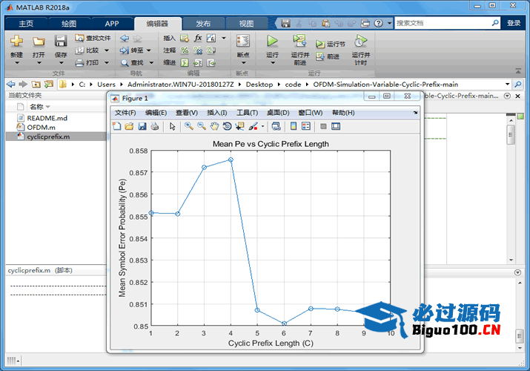Click the Zoom In tool in Figure toolbar
This screenshot has width=530, height=371.
point(189,126)
